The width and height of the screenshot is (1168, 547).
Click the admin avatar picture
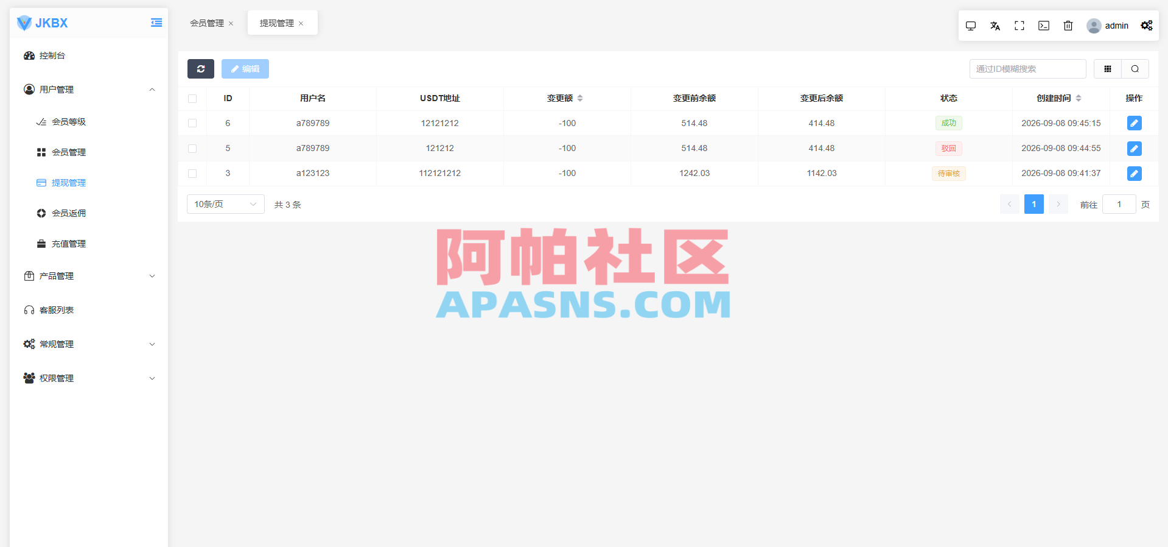pyautogui.click(x=1094, y=26)
